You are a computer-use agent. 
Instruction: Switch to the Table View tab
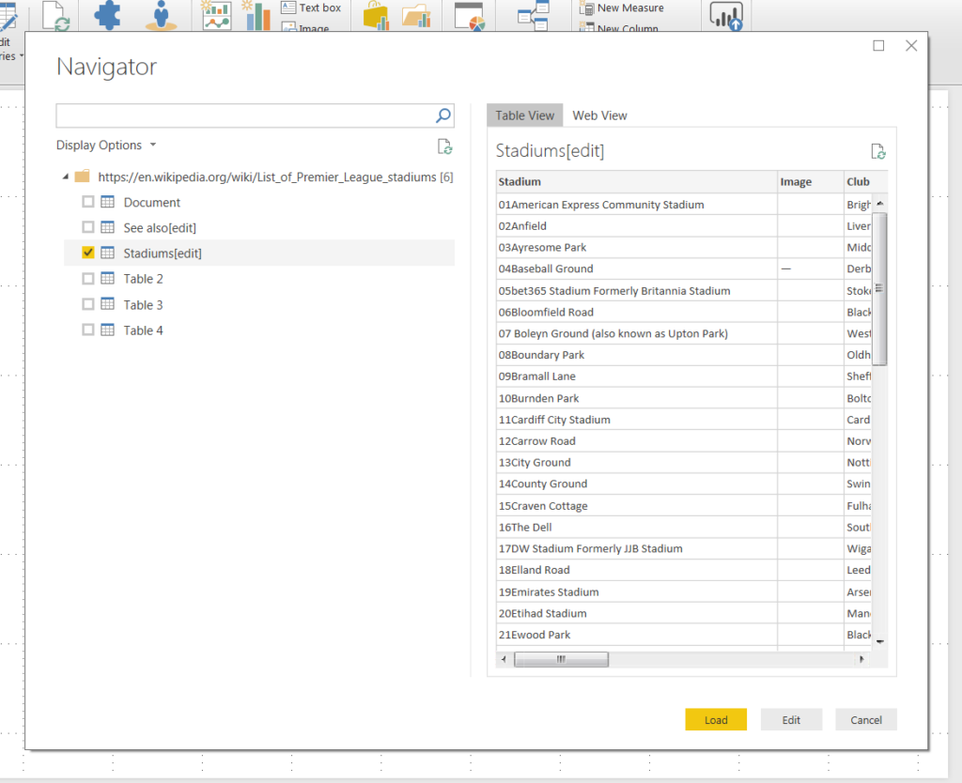click(x=524, y=115)
